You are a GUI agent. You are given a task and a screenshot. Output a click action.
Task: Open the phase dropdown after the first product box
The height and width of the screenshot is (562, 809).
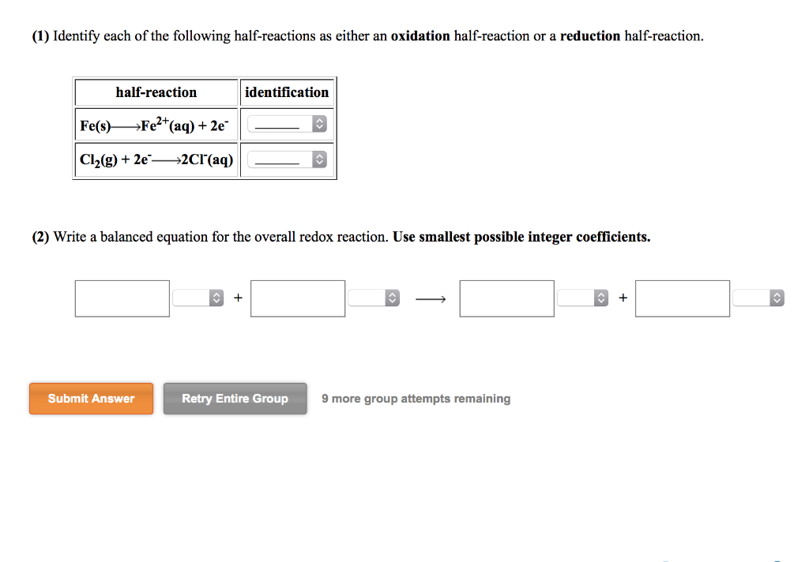[x=583, y=298]
